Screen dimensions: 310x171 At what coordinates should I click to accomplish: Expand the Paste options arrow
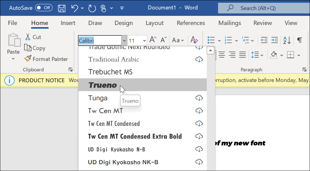[13, 59]
